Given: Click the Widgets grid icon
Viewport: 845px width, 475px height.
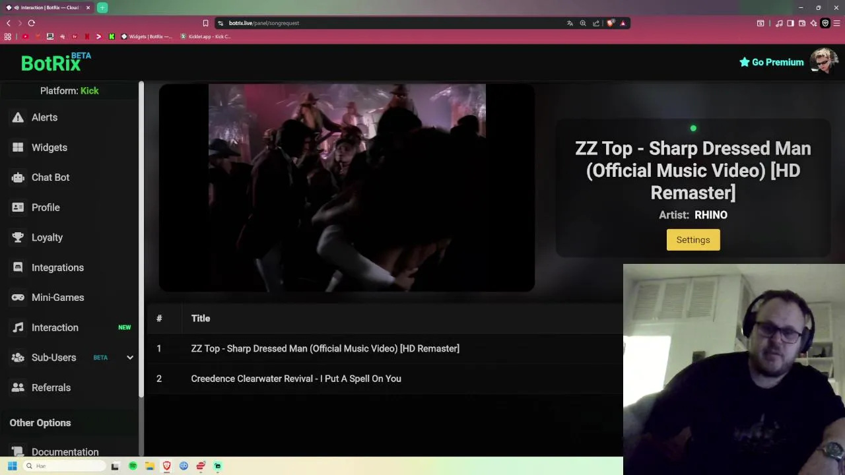Looking at the screenshot, I should [18, 148].
